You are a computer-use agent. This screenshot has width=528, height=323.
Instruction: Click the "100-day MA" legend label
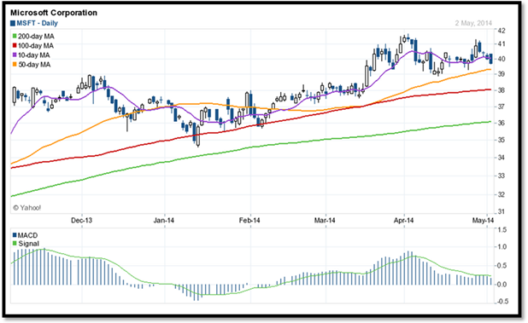point(36,46)
